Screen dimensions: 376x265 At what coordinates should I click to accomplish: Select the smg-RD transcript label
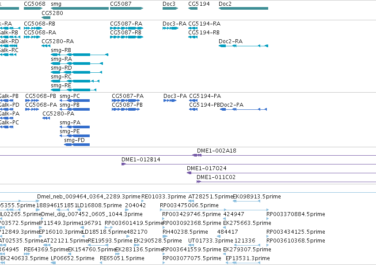click(61, 68)
